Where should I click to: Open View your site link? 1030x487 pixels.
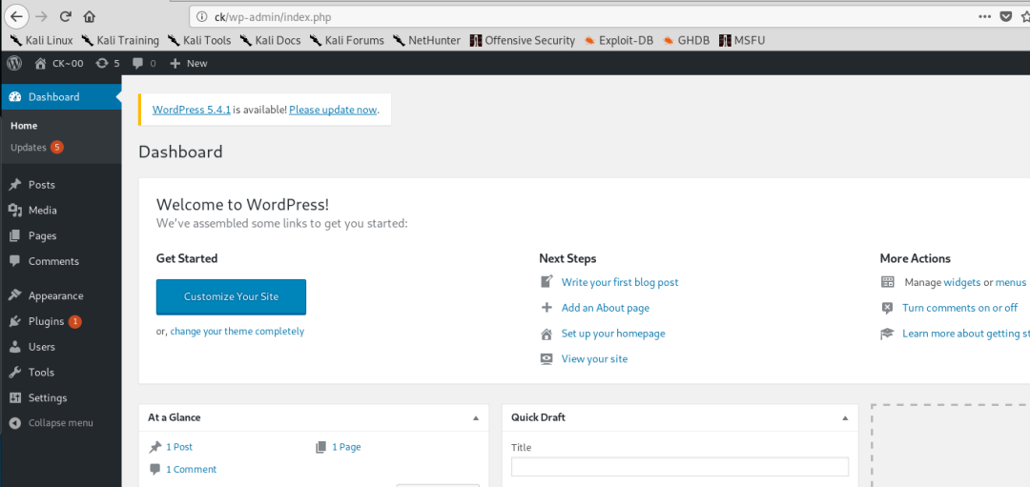594,359
